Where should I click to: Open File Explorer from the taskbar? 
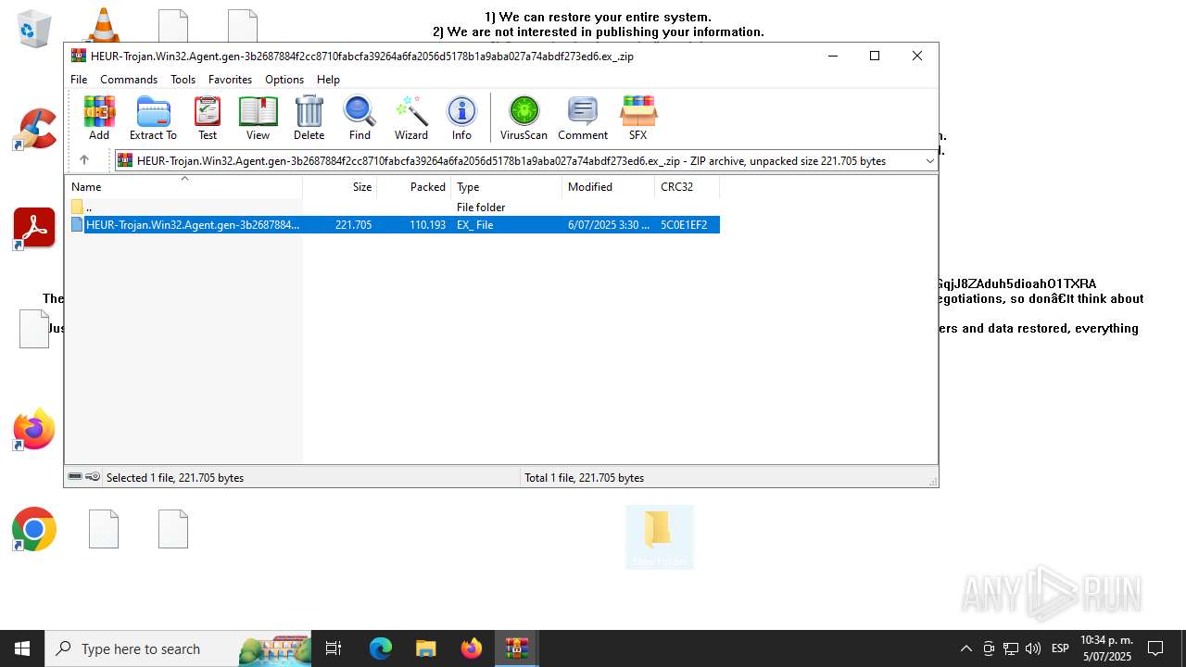[425, 648]
